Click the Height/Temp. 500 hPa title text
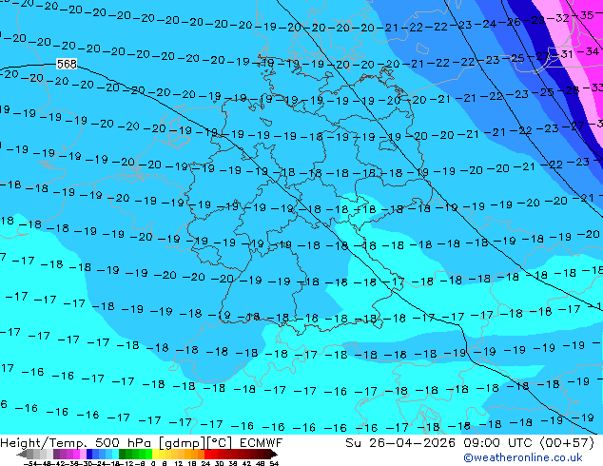 point(77,443)
